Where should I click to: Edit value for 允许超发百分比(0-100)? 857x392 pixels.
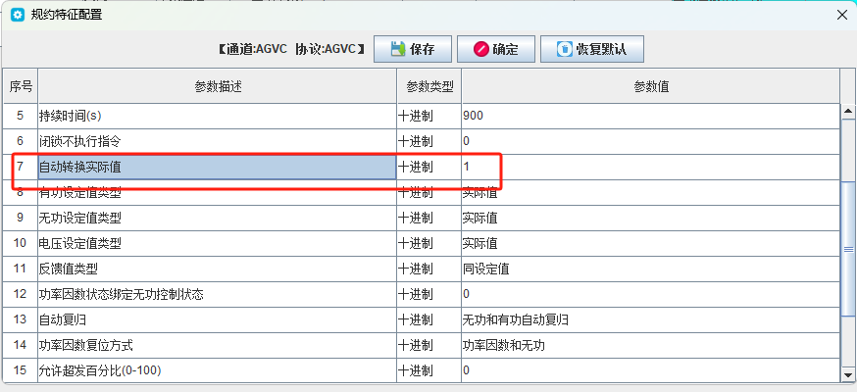coord(650,370)
